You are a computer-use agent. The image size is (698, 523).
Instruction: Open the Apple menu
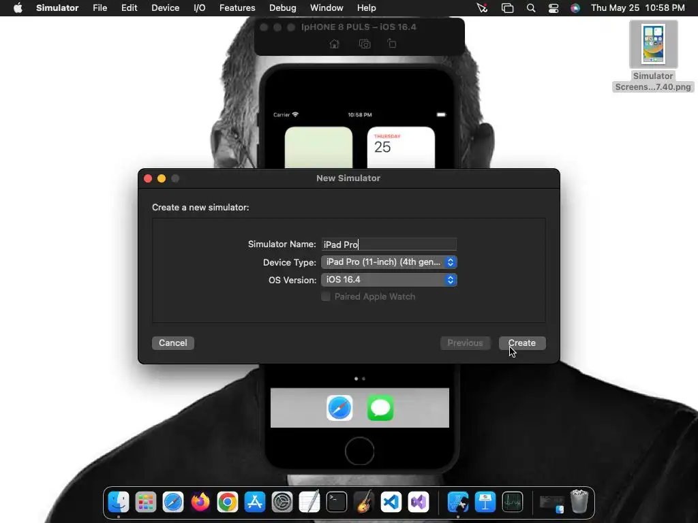coord(18,8)
